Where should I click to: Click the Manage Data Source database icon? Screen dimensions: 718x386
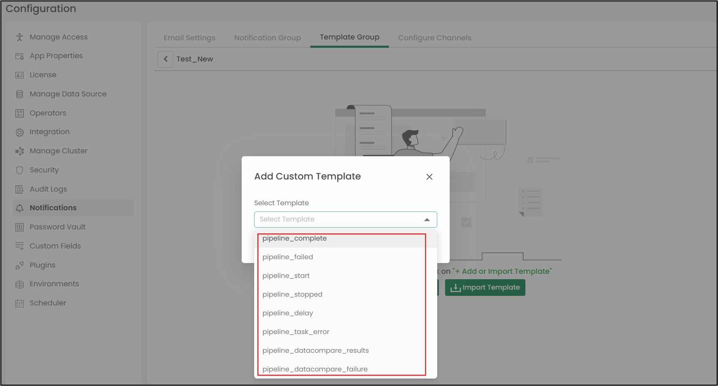(x=20, y=94)
